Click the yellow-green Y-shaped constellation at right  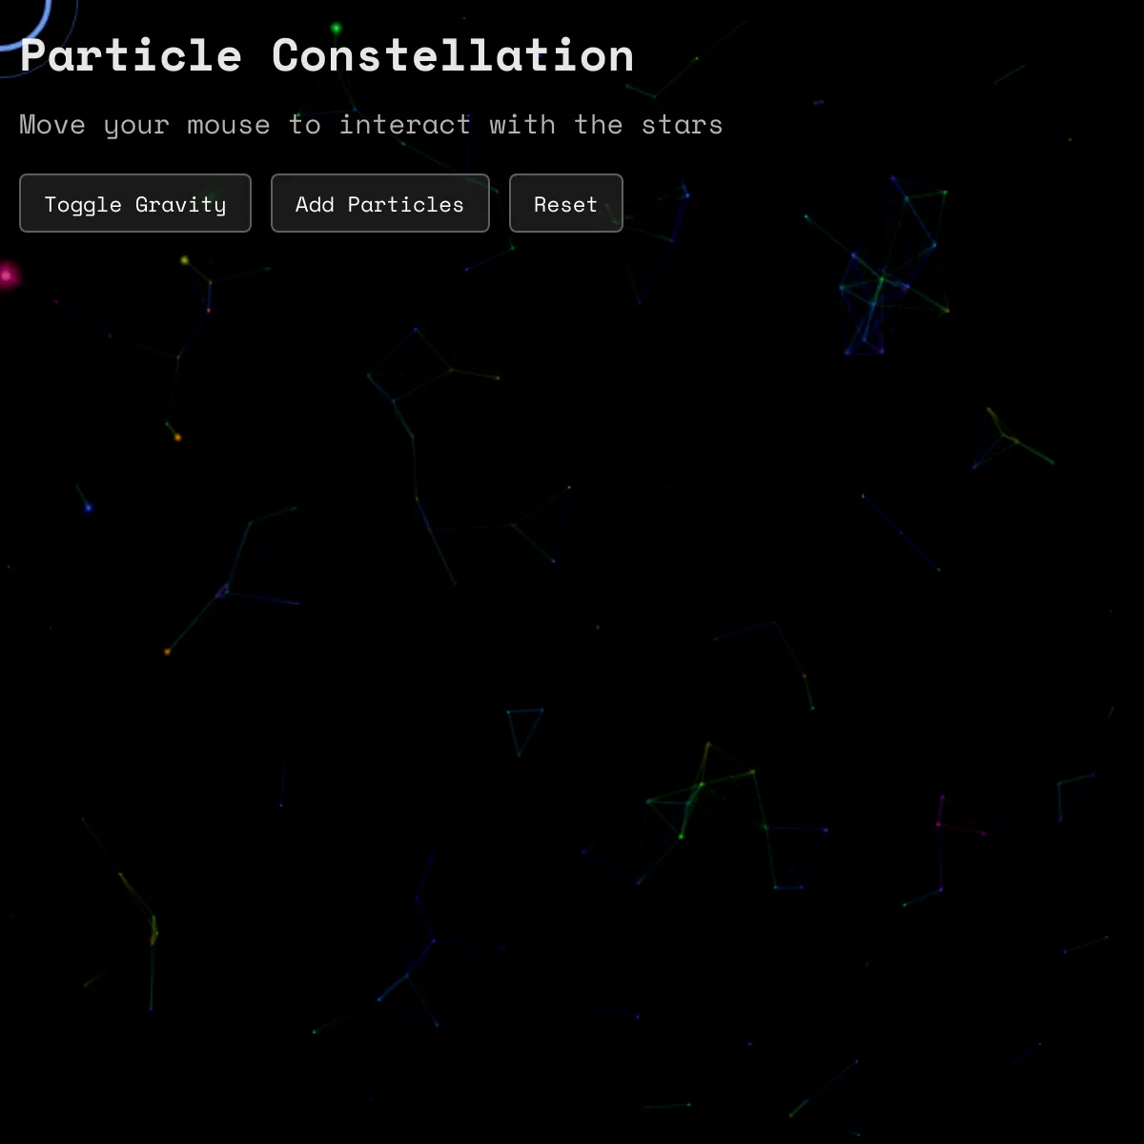point(1004,437)
